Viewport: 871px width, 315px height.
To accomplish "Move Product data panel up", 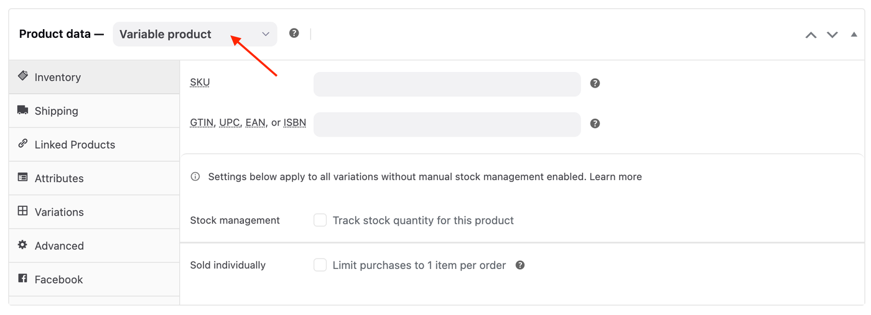I will [x=811, y=35].
